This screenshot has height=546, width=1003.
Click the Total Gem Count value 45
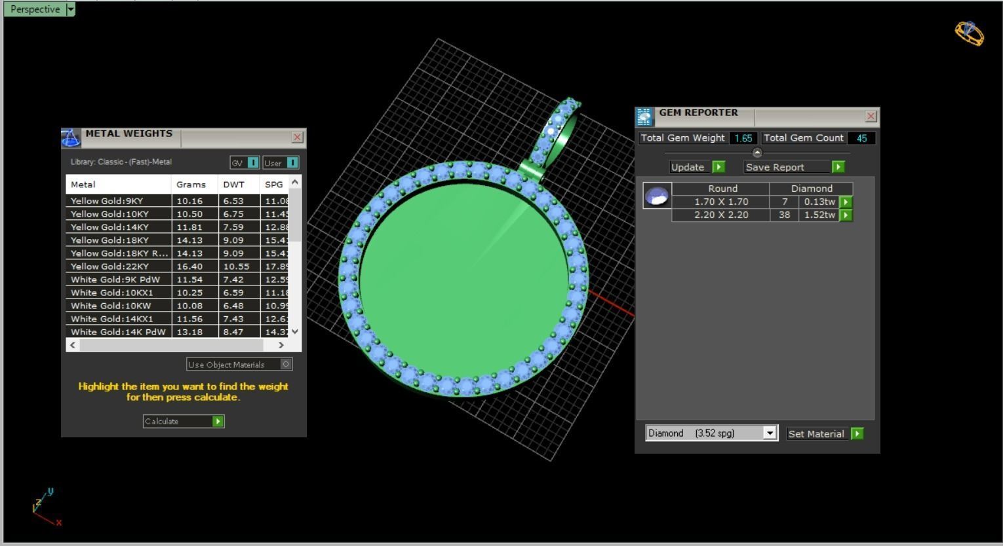point(861,138)
